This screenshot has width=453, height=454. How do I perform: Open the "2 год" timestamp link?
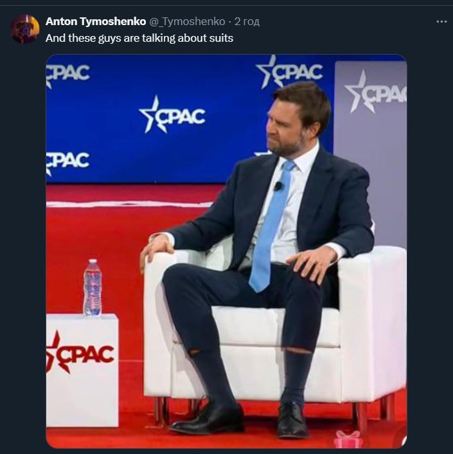click(x=247, y=21)
